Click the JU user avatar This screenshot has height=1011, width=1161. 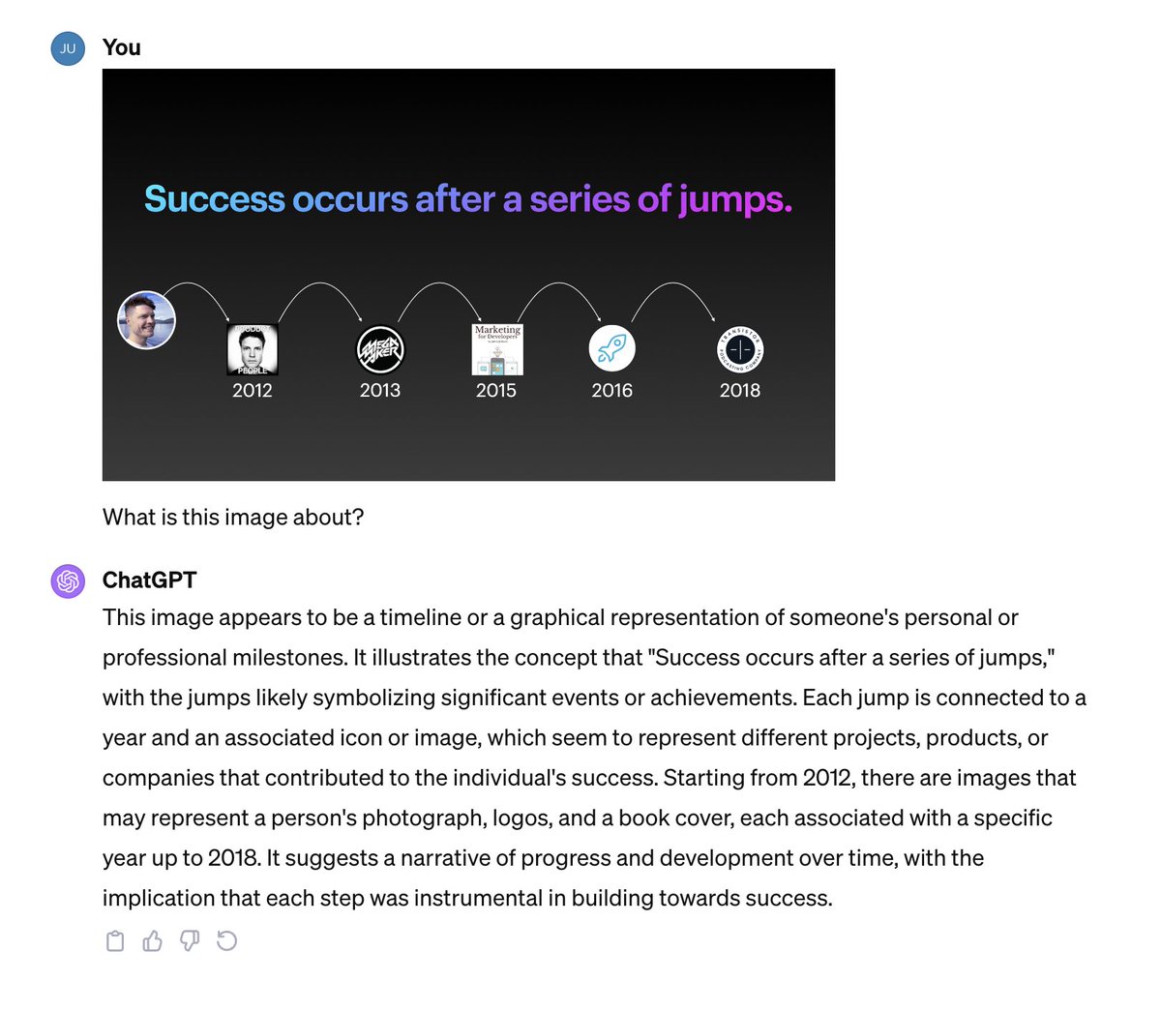point(68,48)
